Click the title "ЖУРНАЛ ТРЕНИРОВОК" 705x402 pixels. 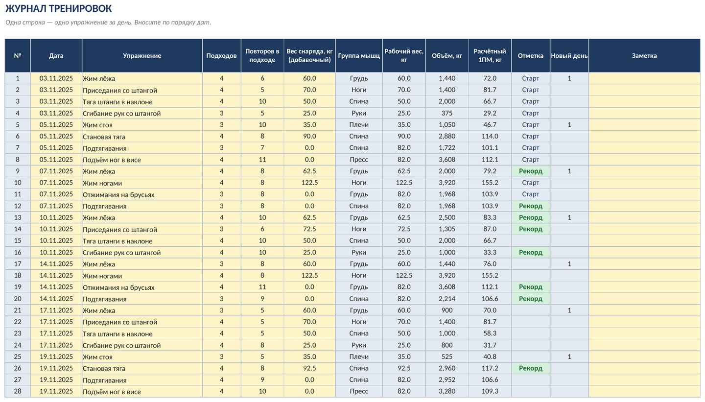tap(58, 8)
